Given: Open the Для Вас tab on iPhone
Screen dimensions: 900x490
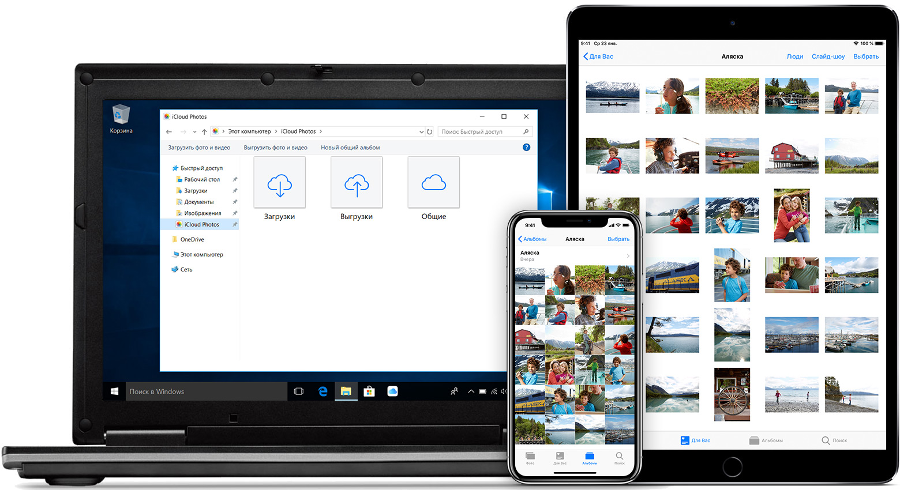Looking at the screenshot, I should coord(560,458).
